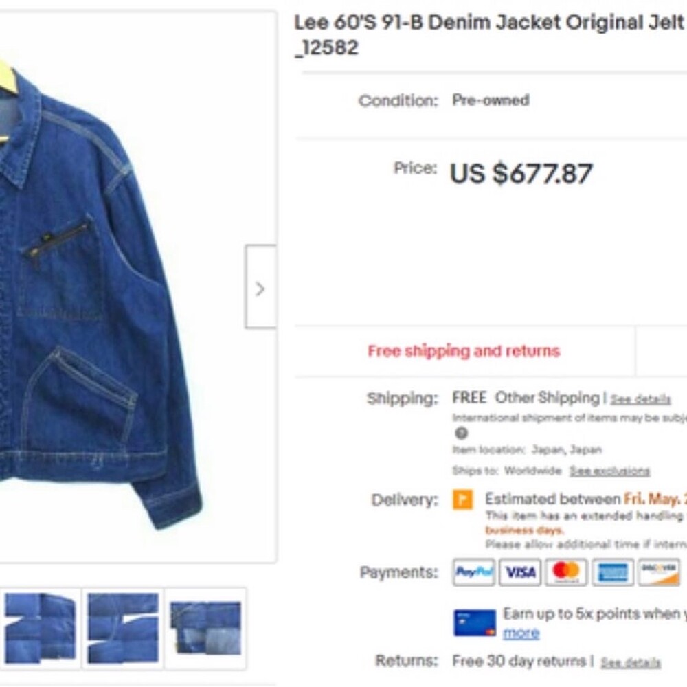The image size is (687, 687).
Task: Select the first denim jacket thumbnail
Action: [40, 629]
